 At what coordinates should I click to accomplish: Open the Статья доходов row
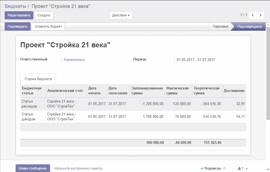click(133, 117)
